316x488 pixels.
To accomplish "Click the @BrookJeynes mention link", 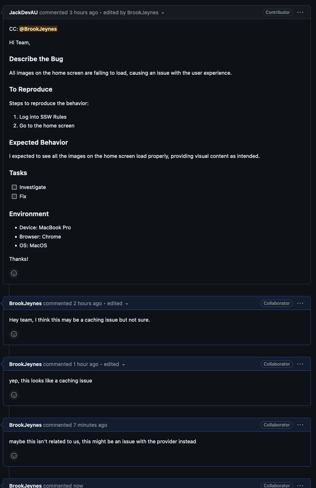I will pos(38,29).
